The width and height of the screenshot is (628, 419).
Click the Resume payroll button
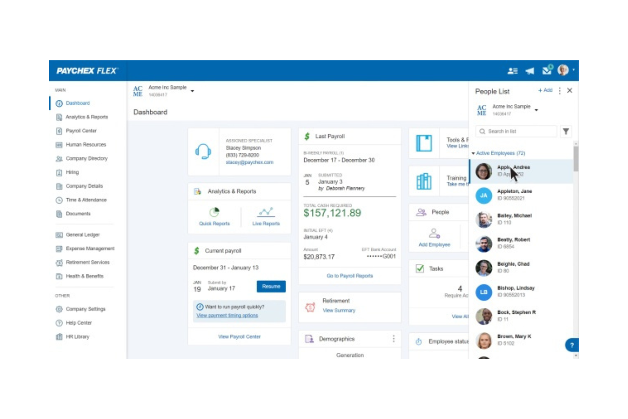(x=271, y=287)
